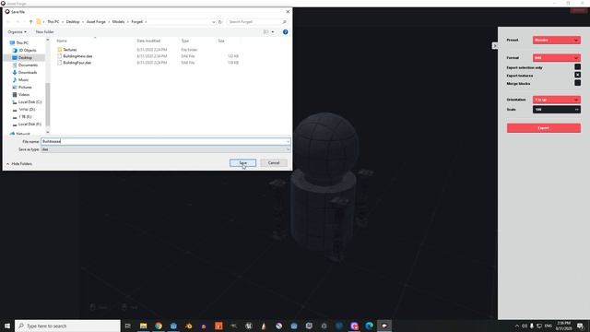The height and width of the screenshot is (332, 590).
Task: Select Pictures in the navigation tree
Action: tap(25, 88)
